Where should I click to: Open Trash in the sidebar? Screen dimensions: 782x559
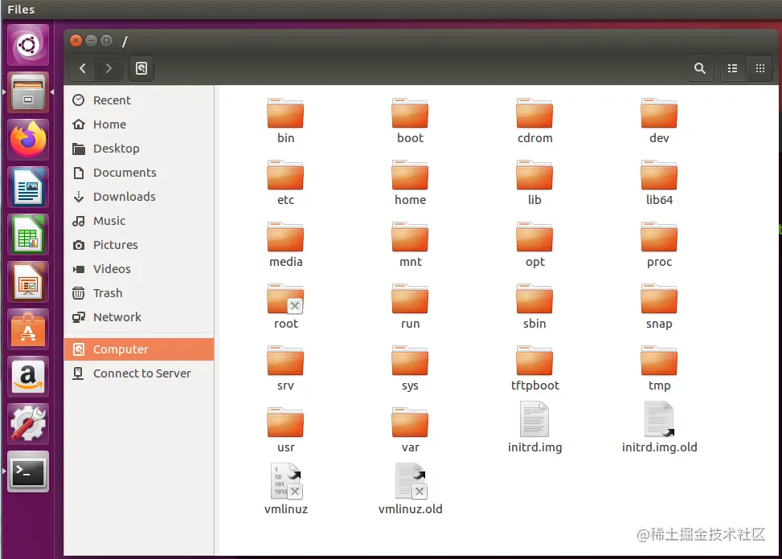(139, 293)
